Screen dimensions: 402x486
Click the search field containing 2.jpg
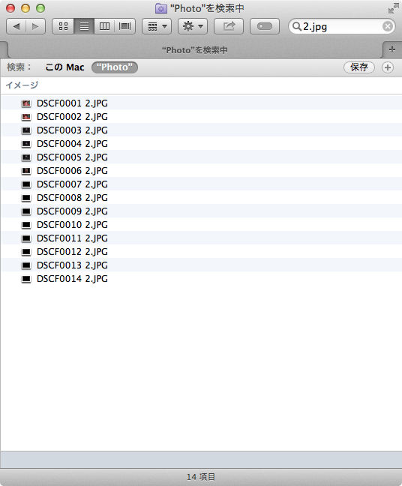[x=342, y=27]
